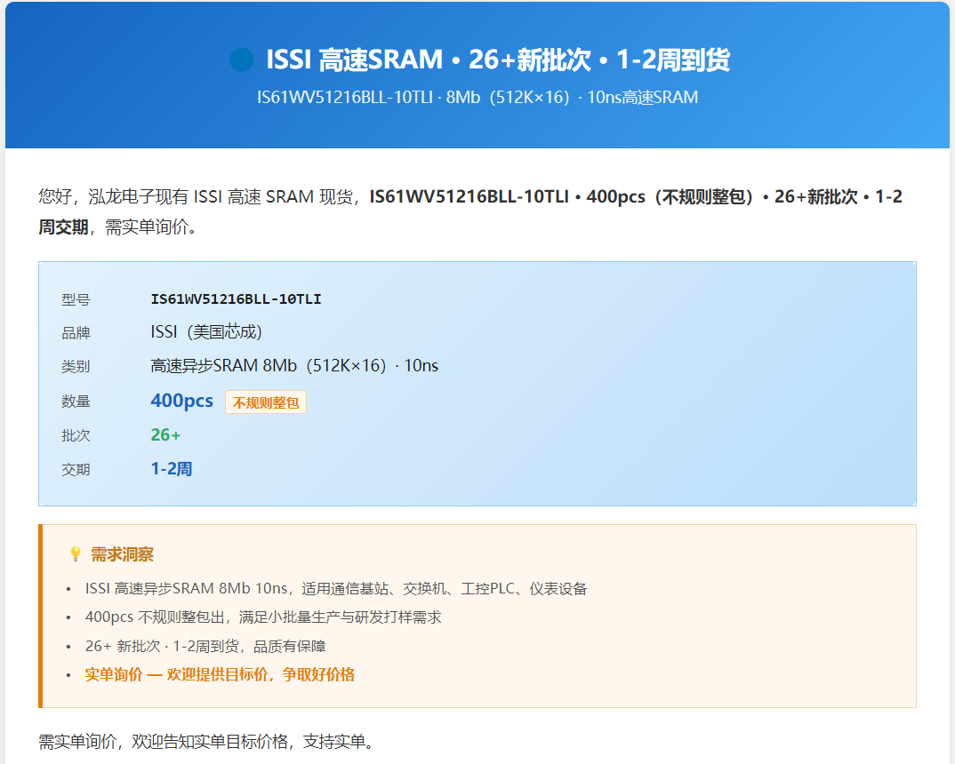
Task: Click the 类别 label
Action: point(76,366)
